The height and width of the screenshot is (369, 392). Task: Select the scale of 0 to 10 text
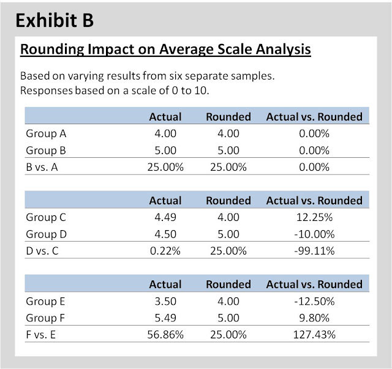[170, 91]
